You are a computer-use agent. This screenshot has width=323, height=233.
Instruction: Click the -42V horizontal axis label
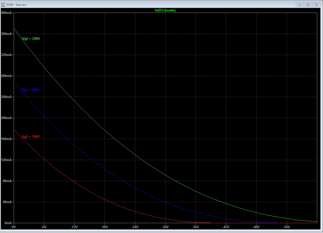pos(226,227)
